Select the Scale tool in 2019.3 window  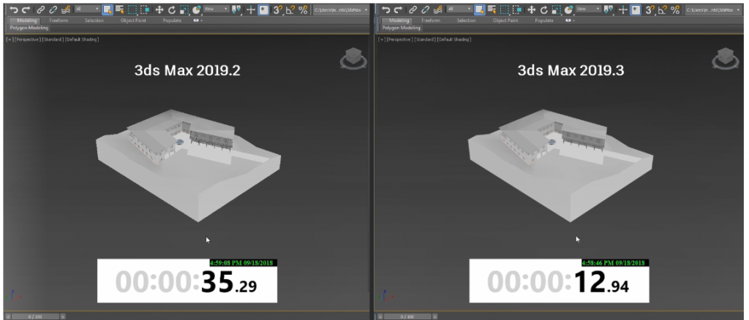coord(556,9)
